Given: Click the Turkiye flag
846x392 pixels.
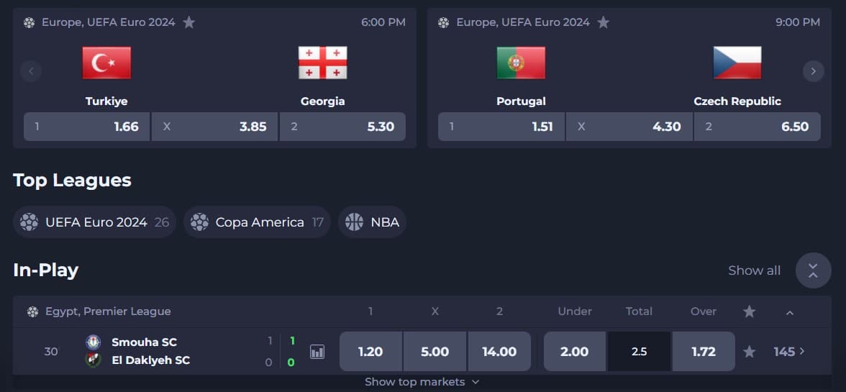Looking at the screenshot, I should [x=106, y=63].
